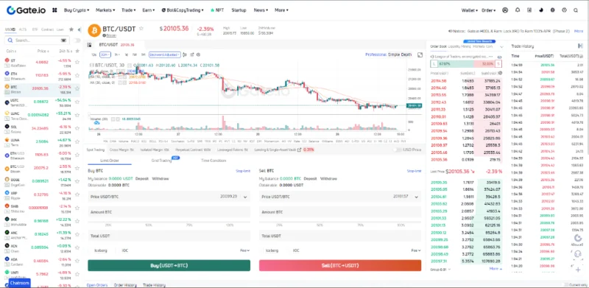Star the DOGE row as favorite
The width and height of the screenshot is (589, 288).
[x=77, y=182]
